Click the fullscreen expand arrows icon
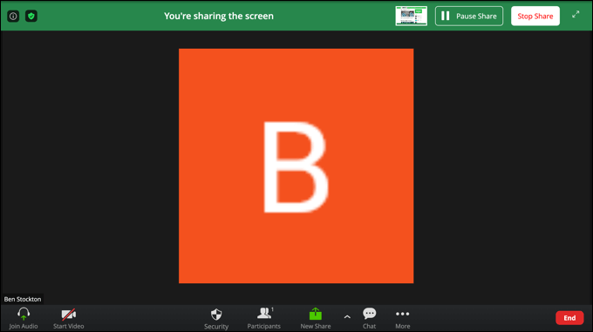This screenshot has height=332, width=593. point(576,14)
